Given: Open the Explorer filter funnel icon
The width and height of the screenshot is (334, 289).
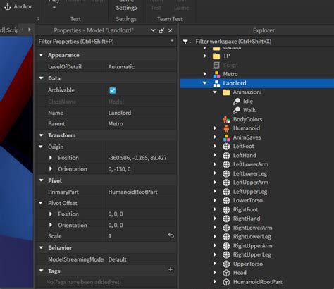Looking at the screenshot, I should (x=187, y=42).
